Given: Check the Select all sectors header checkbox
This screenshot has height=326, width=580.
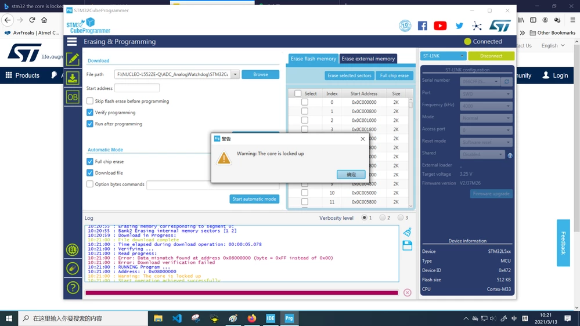Looking at the screenshot, I should (x=298, y=93).
